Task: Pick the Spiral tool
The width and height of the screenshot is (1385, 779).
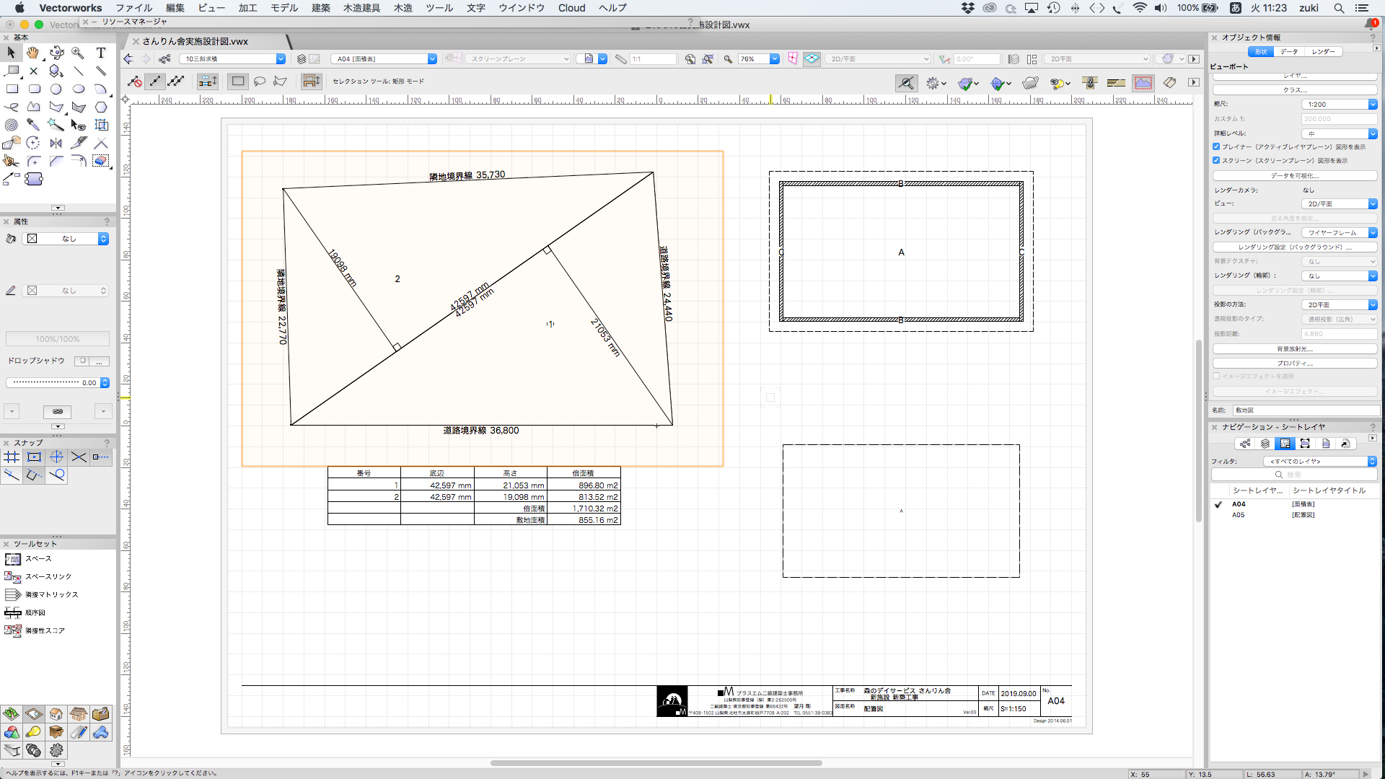Action: pyautogui.click(x=12, y=125)
